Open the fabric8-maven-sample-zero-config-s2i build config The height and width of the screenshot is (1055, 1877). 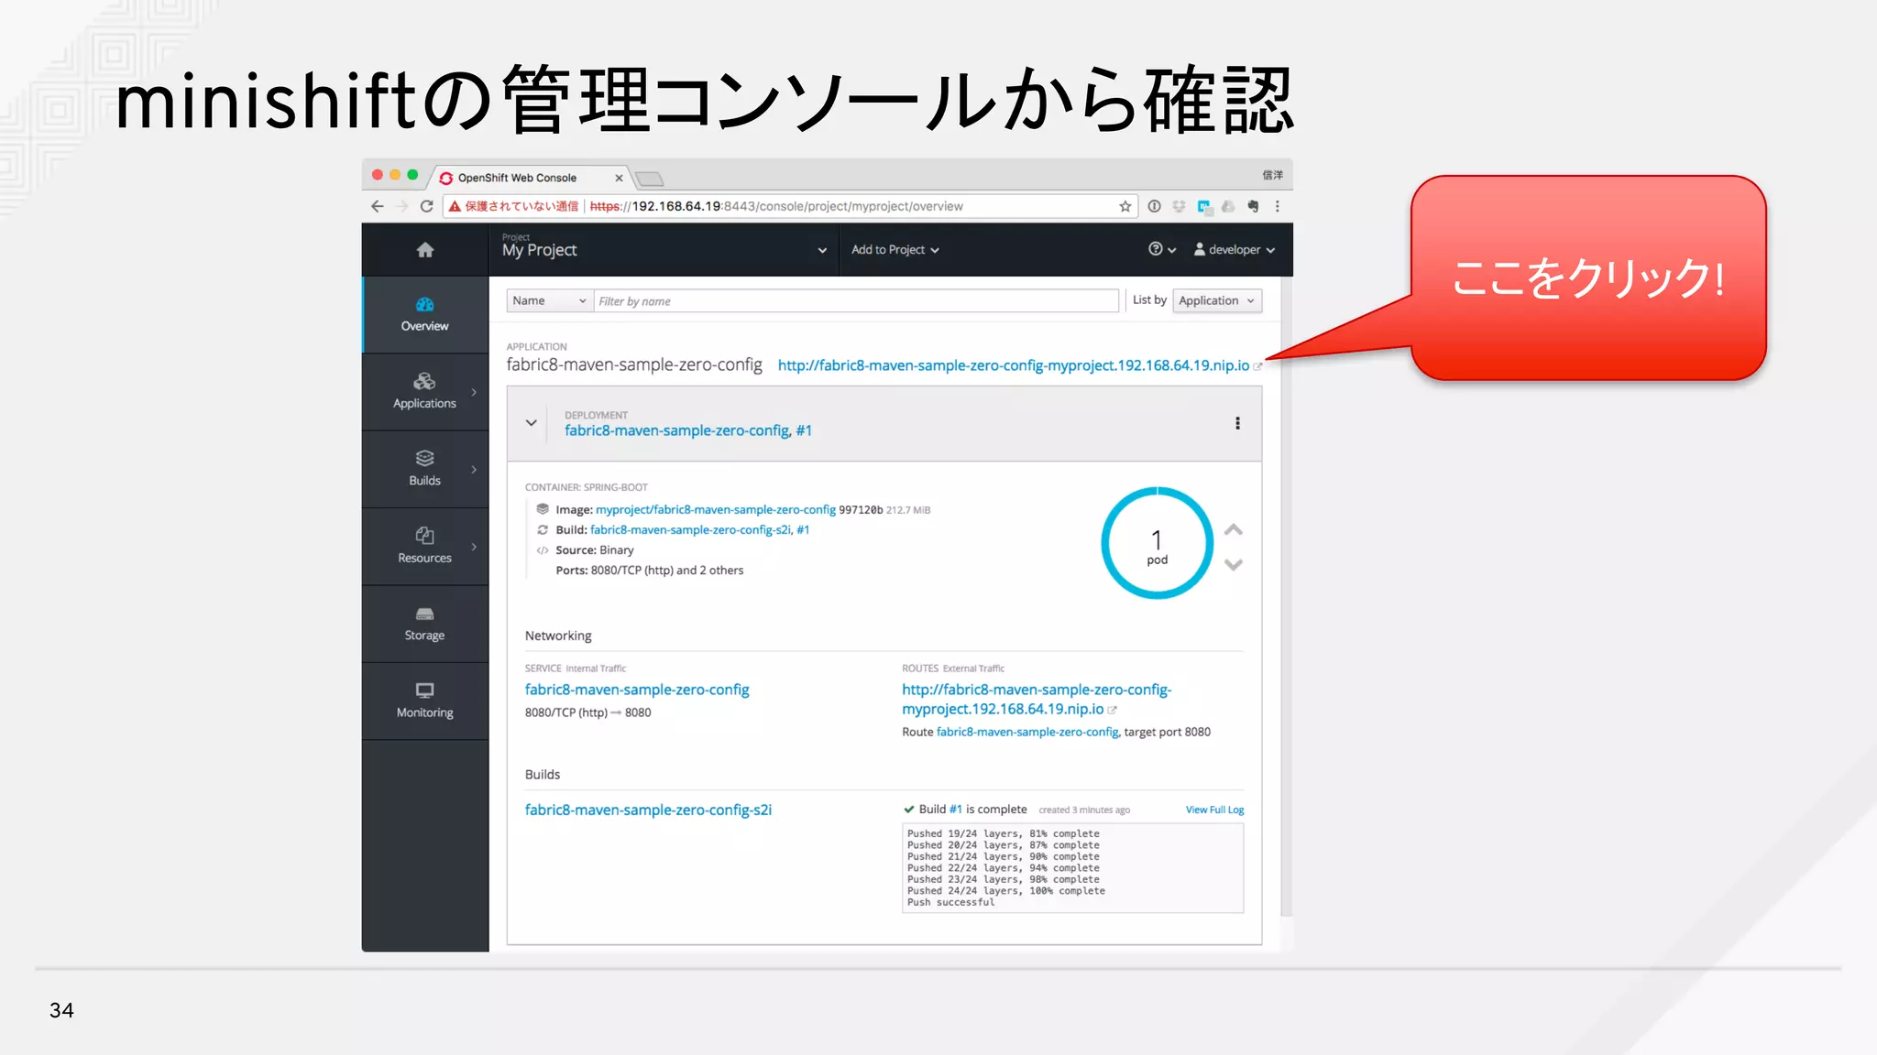pyautogui.click(x=648, y=810)
